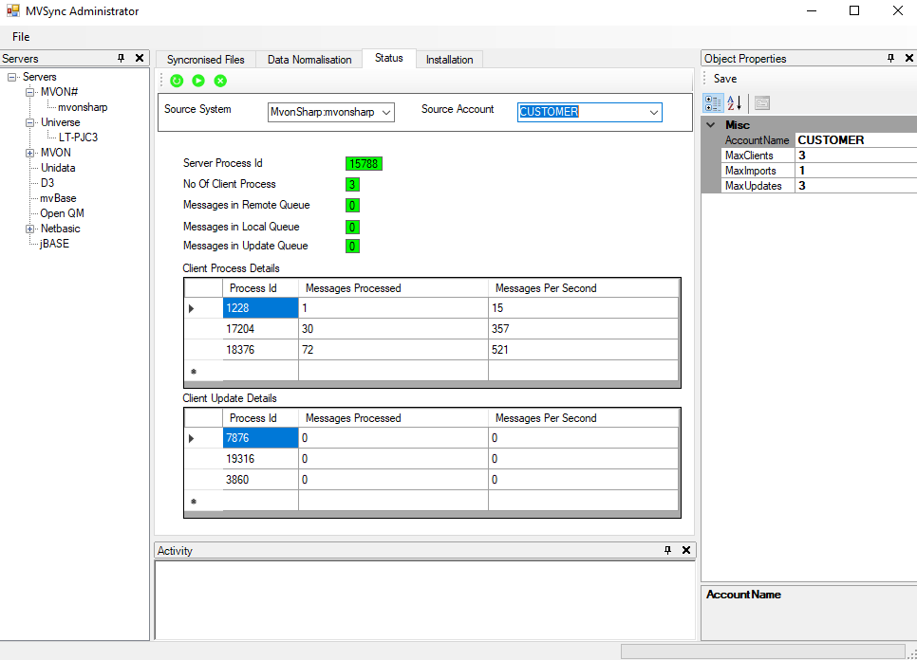Image resolution: width=917 pixels, height=660 pixels.
Task: Click inside the Activity log area
Action: [425, 600]
